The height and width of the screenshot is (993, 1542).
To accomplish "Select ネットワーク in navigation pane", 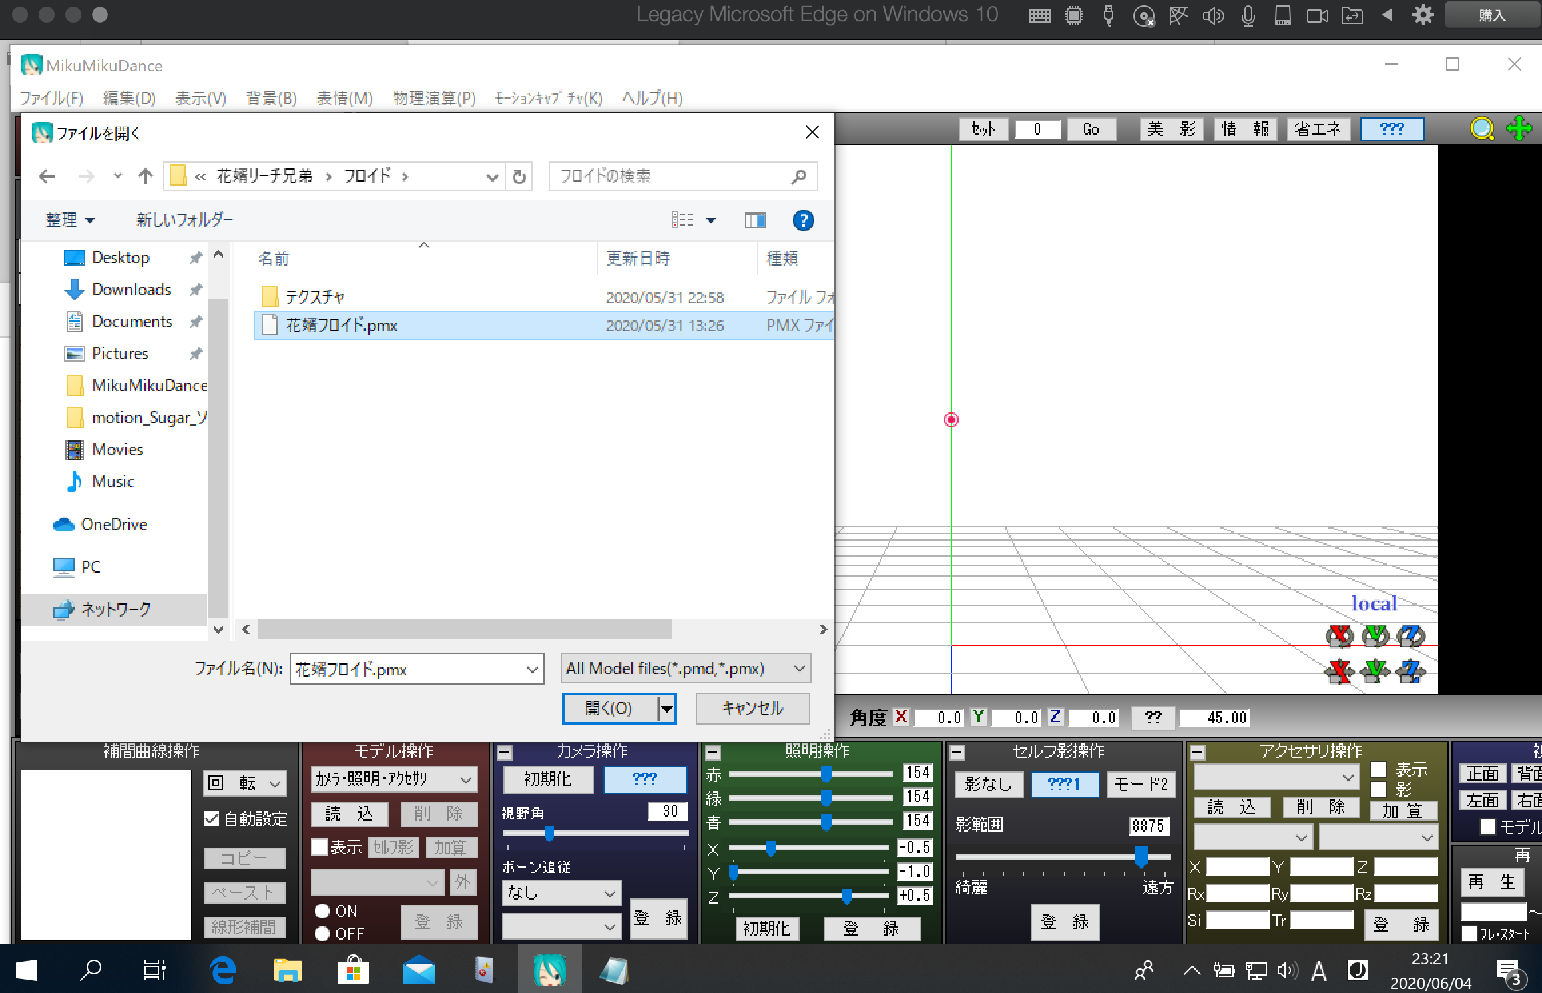I will click(x=115, y=609).
